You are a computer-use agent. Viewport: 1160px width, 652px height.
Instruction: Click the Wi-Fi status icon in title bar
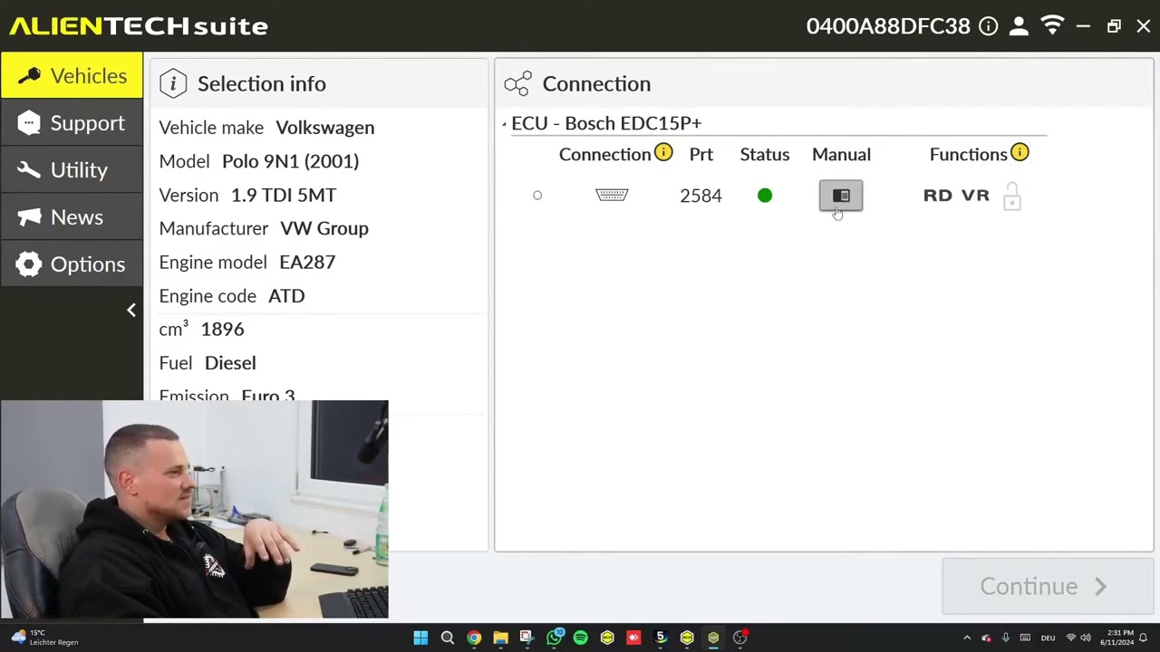click(x=1052, y=26)
